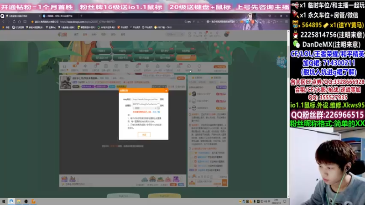Click the stream key field horizontal scrollbar
The image size is (365, 205).
click(x=146, y=108)
